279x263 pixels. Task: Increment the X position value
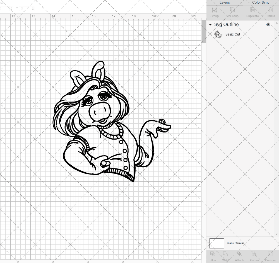click(x=11, y=7)
